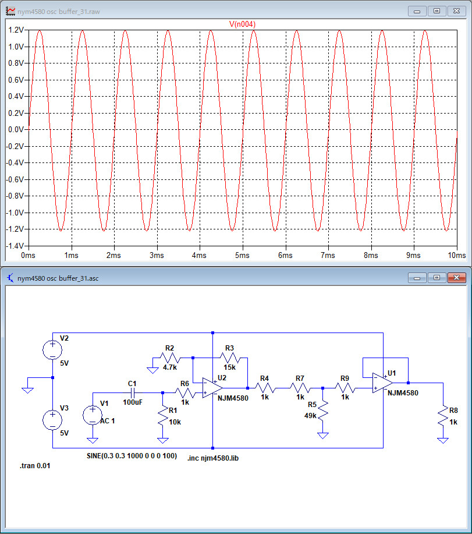Select the .tran 0.01 directive text
Image resolution: width=472 pixels, height=534 pixels.
[35, 466]
